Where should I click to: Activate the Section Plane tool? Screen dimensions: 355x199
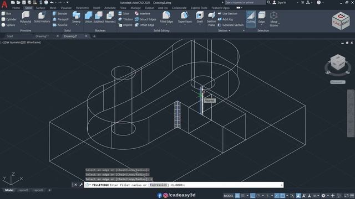tap(211, 19)
